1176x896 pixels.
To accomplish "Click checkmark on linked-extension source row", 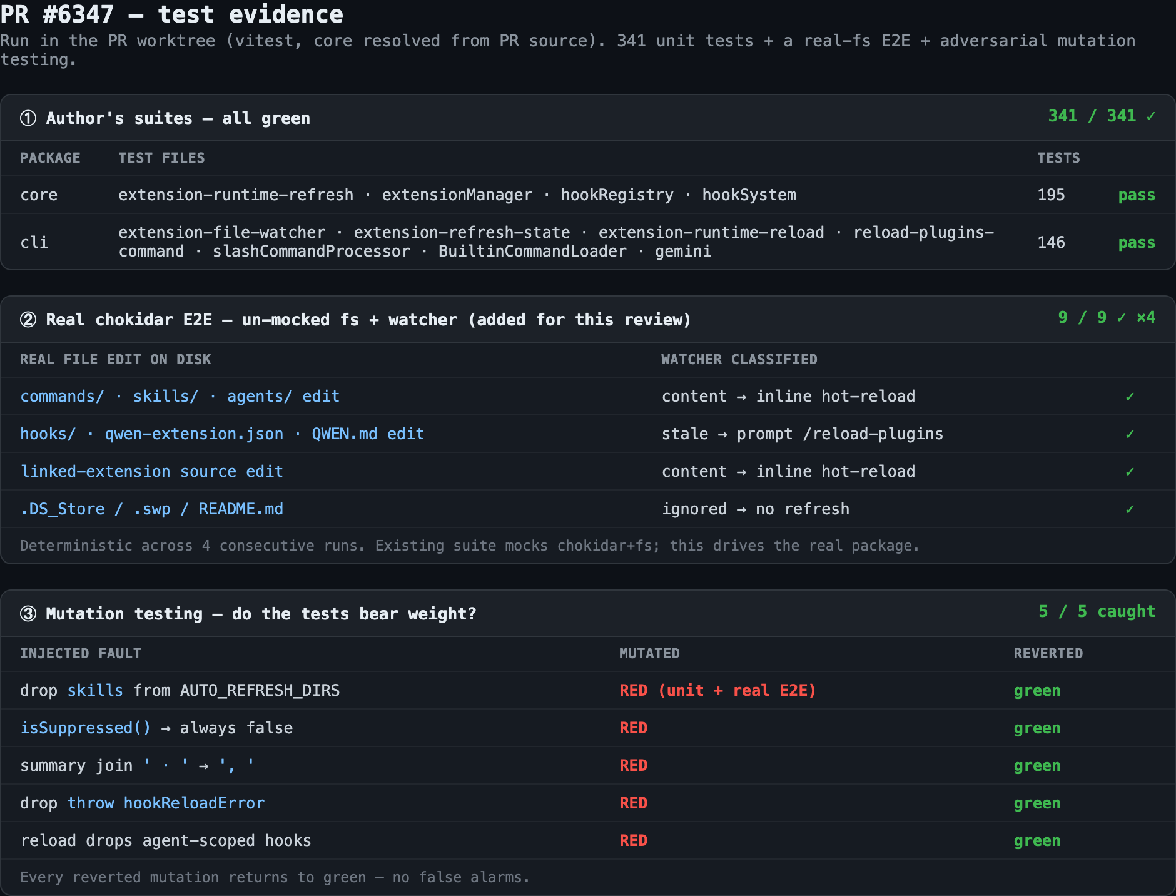I will pyautogui.click(x=1130, y=472).
